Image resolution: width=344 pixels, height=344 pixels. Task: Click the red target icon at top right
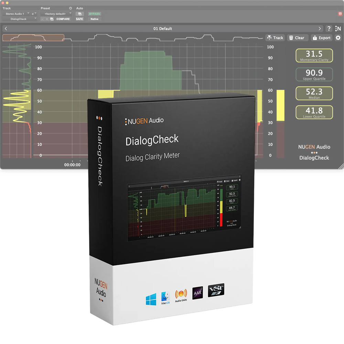[340, 14]
